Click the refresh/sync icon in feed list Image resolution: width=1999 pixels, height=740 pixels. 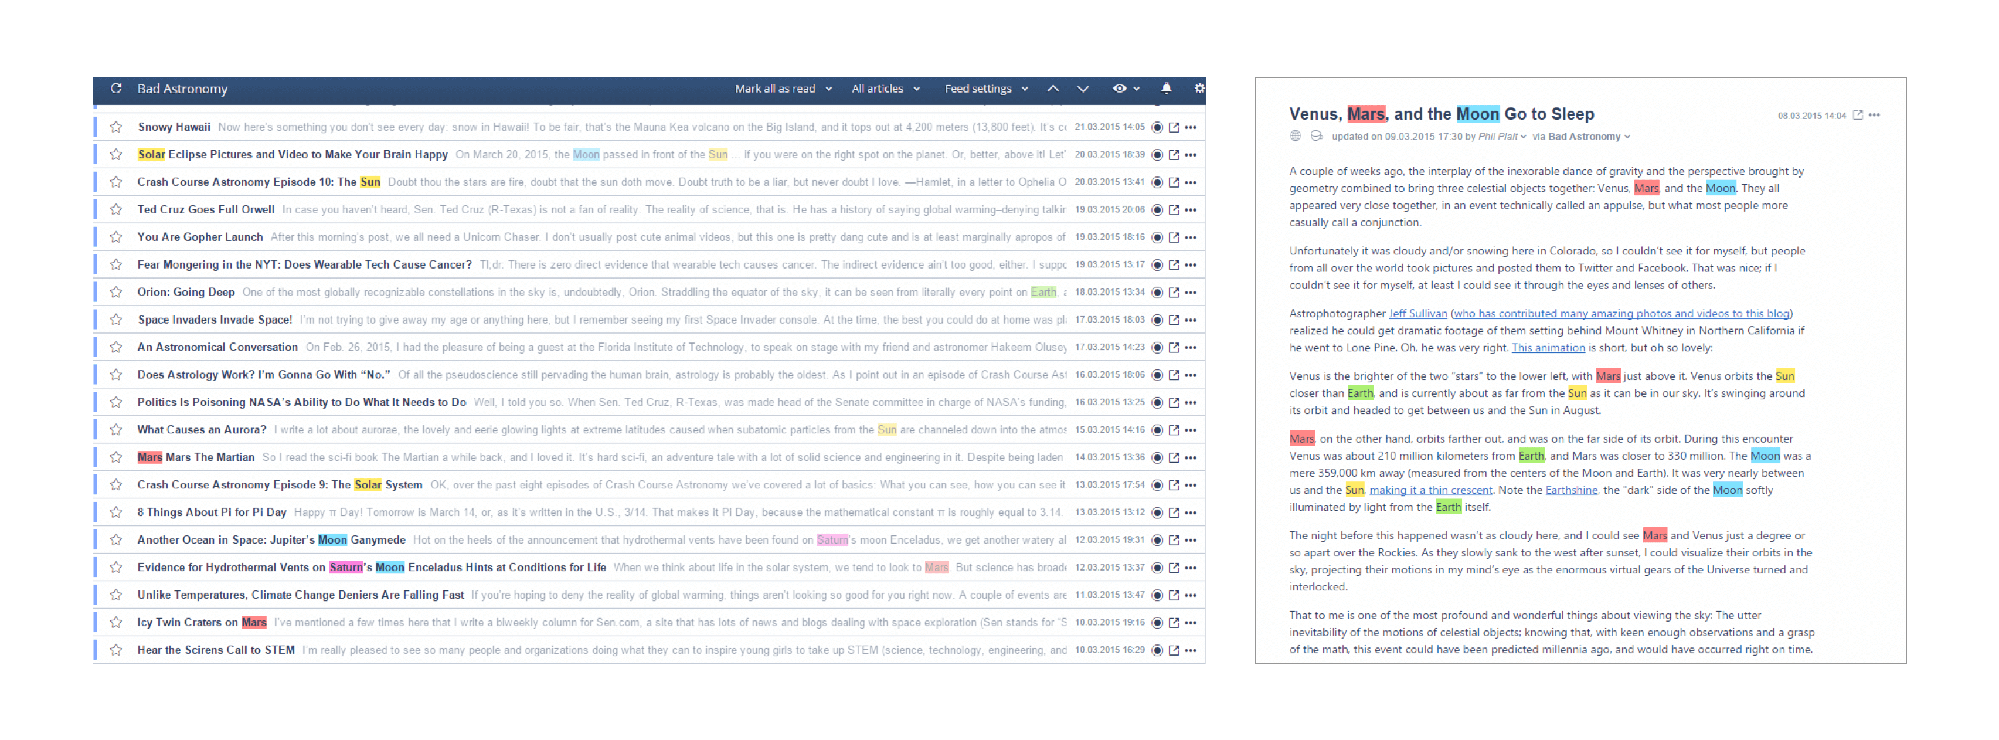click(116, 88)
